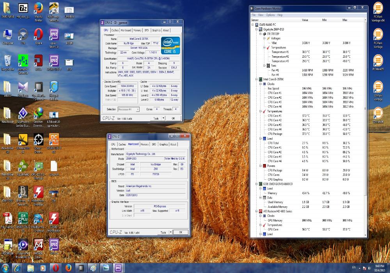Collapse the ATI Radeon HD 4800 Series node

pos(257,211)
